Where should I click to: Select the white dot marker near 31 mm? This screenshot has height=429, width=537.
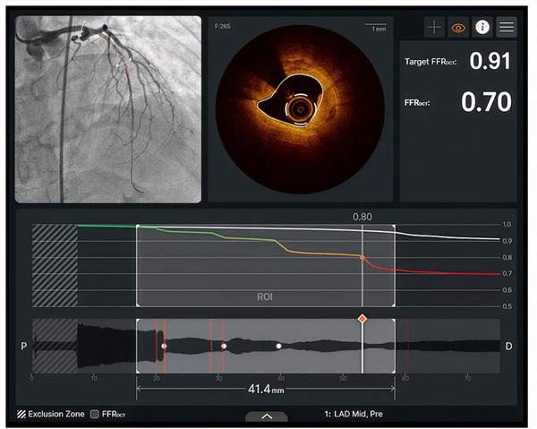click(x=224, y=346)
